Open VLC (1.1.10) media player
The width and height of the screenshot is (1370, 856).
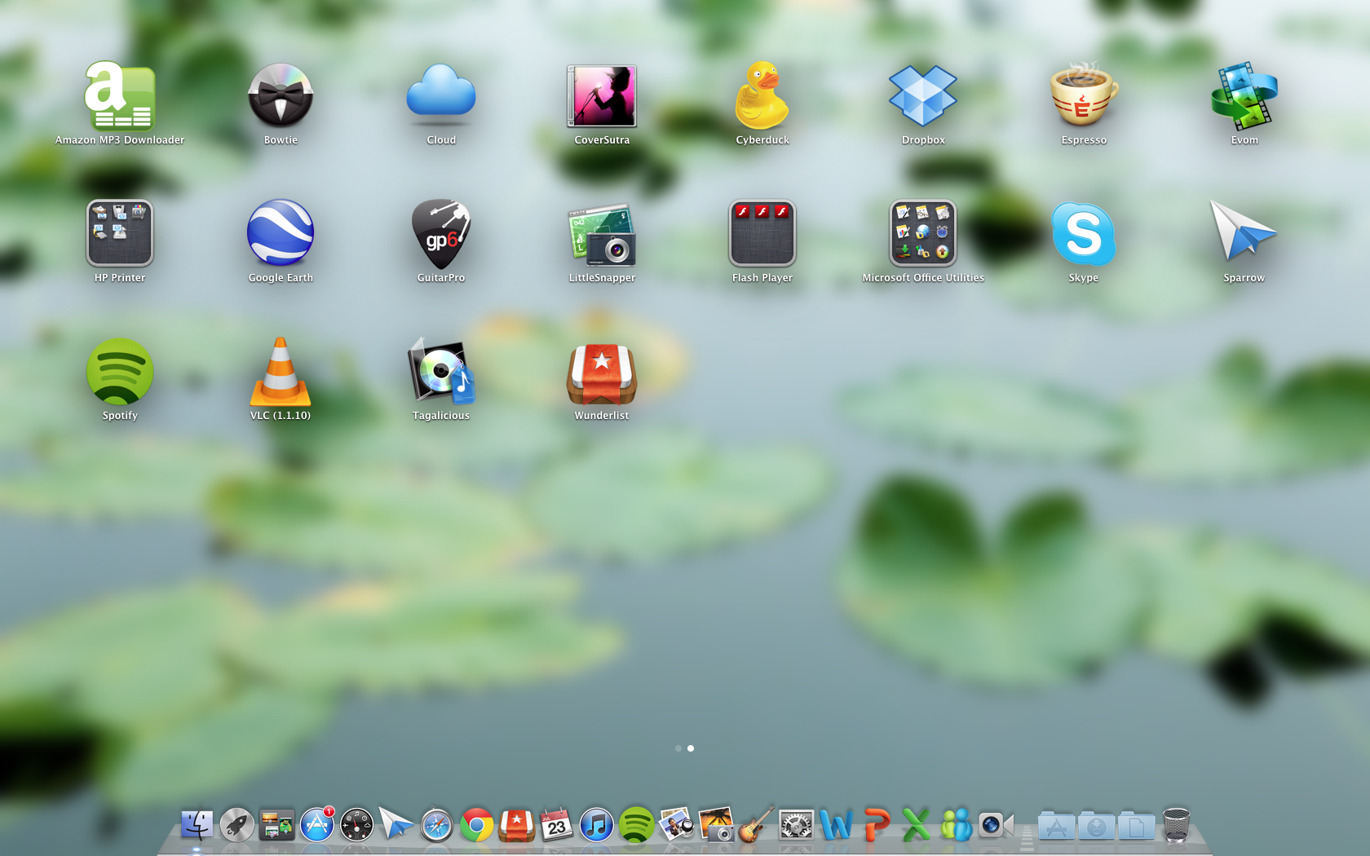(x=281, y=372)
